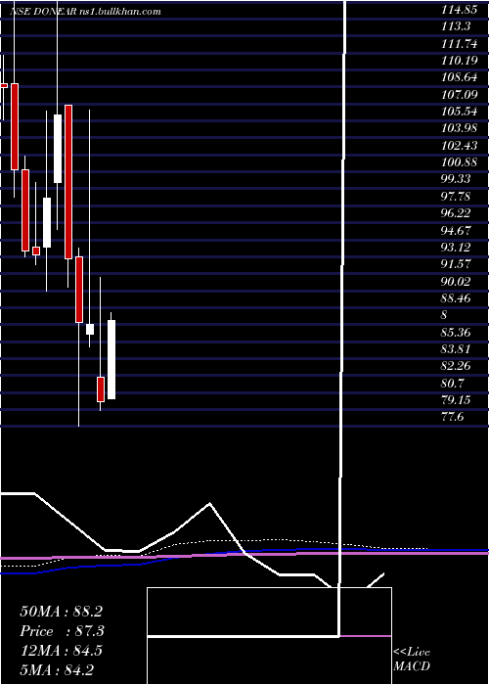Click the <<Live MACD label

(x=412, y=659)
